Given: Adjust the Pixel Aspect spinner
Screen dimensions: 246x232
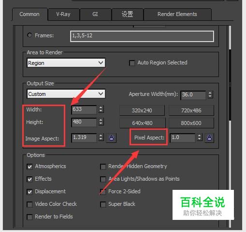Looking at the screenshot, I should (199, 137).
